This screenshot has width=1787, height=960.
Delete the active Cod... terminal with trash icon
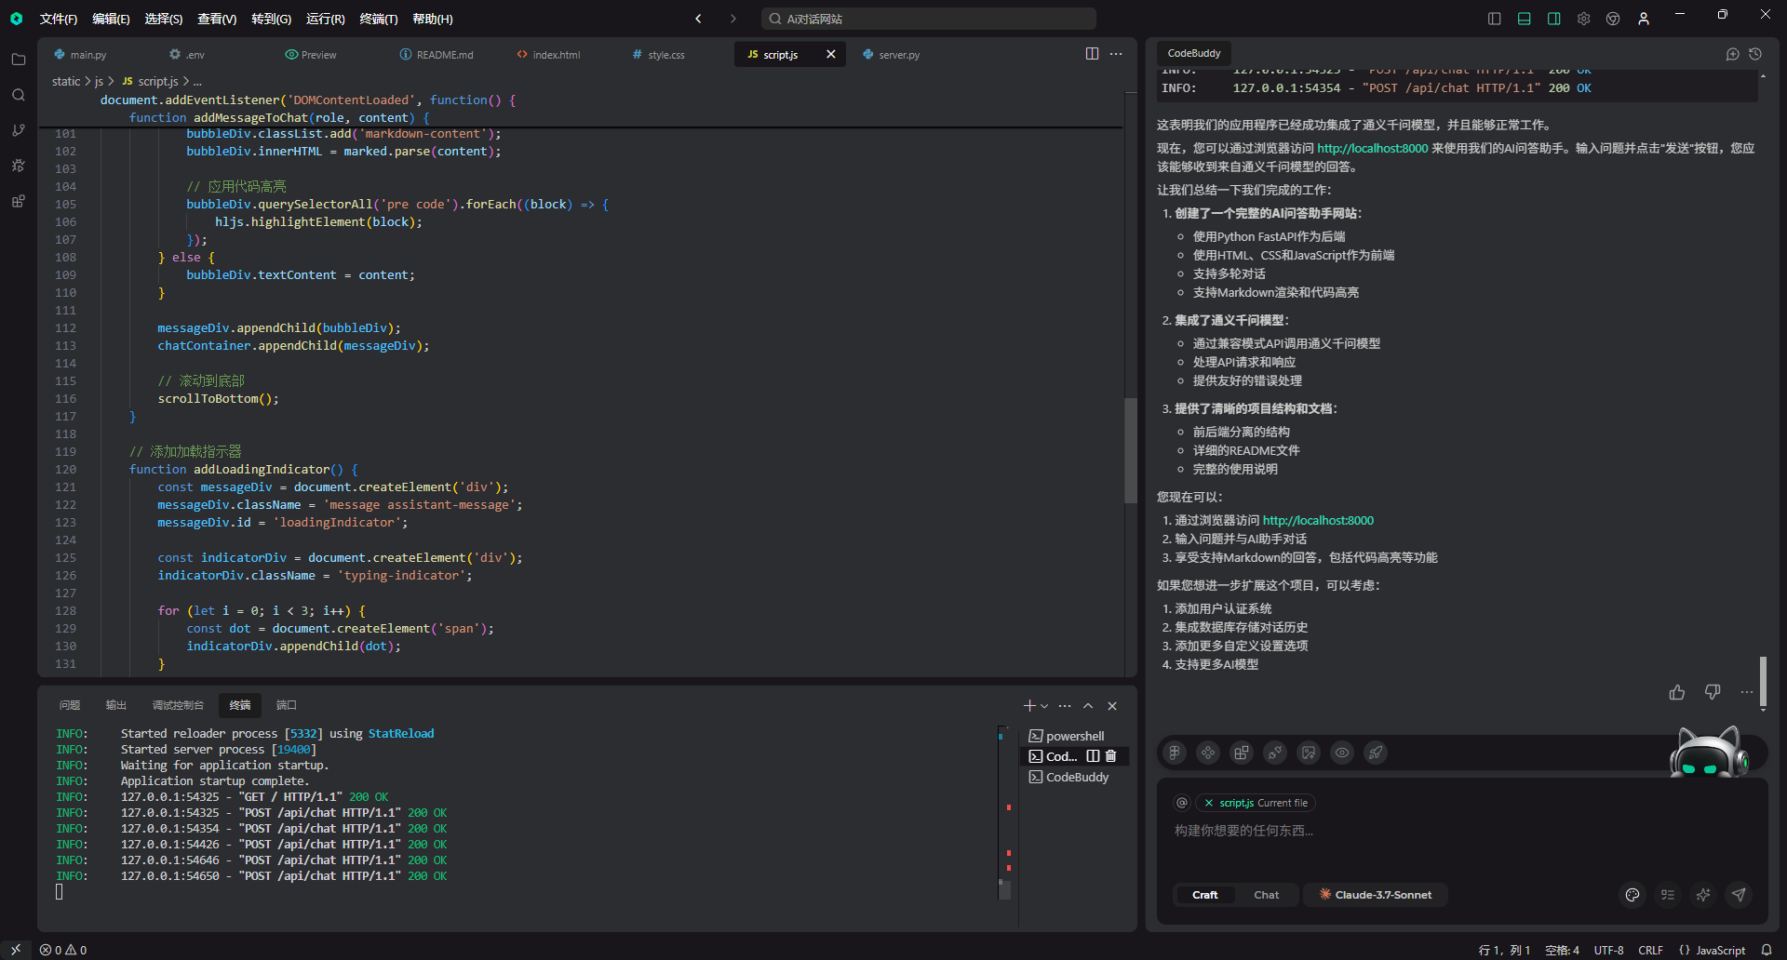point(1110,756)
